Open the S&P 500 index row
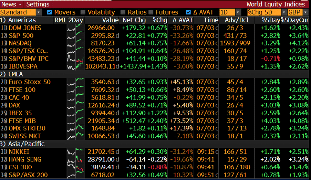Viewport: 311px width, 180px height. tap(21, 35)
